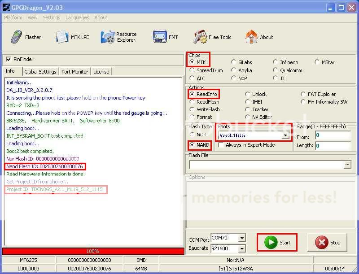
Task: Select the FAT Explorer action
Action: (303, 94)
